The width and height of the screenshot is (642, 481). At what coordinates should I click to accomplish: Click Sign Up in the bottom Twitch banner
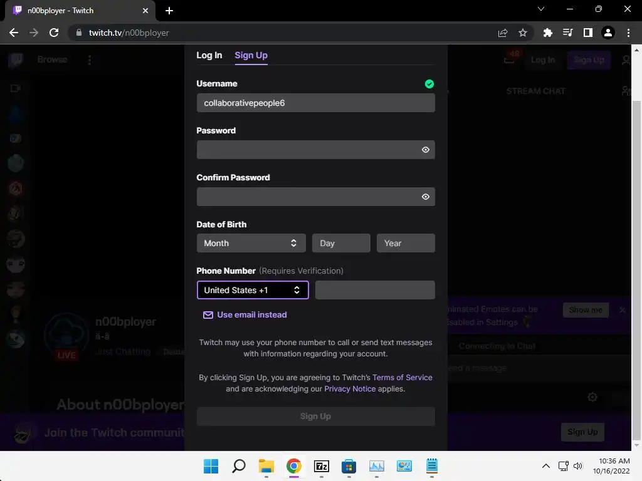[582, 432]
